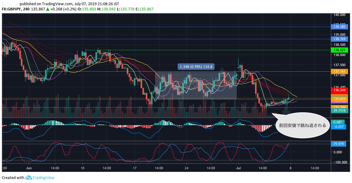Select the blue -0.057 indicator value label
352x183 pixels.
338,127
